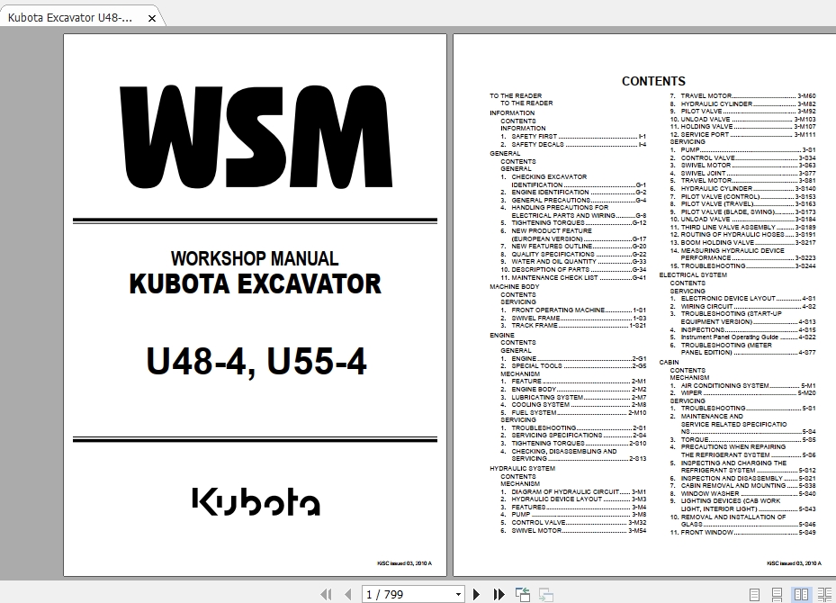
Task: Switch to continuous page layout
Action: (778, 595)
